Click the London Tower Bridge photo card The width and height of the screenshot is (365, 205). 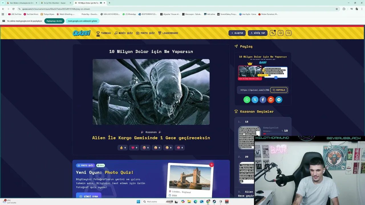tap(190, 181)
